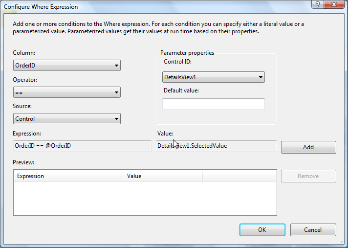Click the Expression field with OrderID == @OrderID
The height and width of the screenshot is (248, 348).
[82, 146]
